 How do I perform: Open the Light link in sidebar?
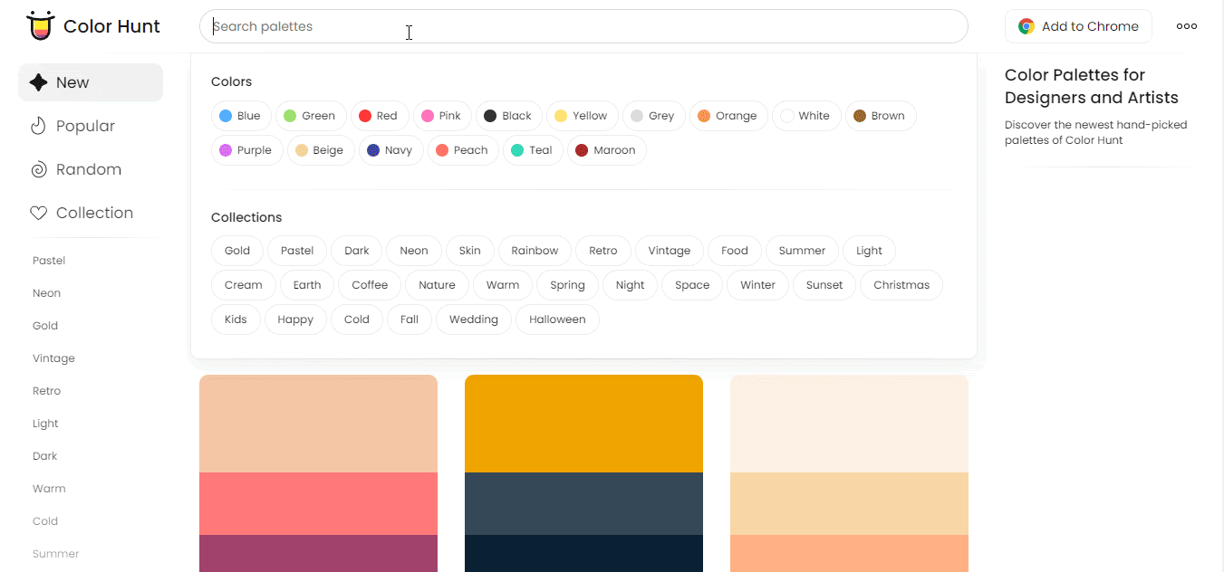(x=45, y=424)
